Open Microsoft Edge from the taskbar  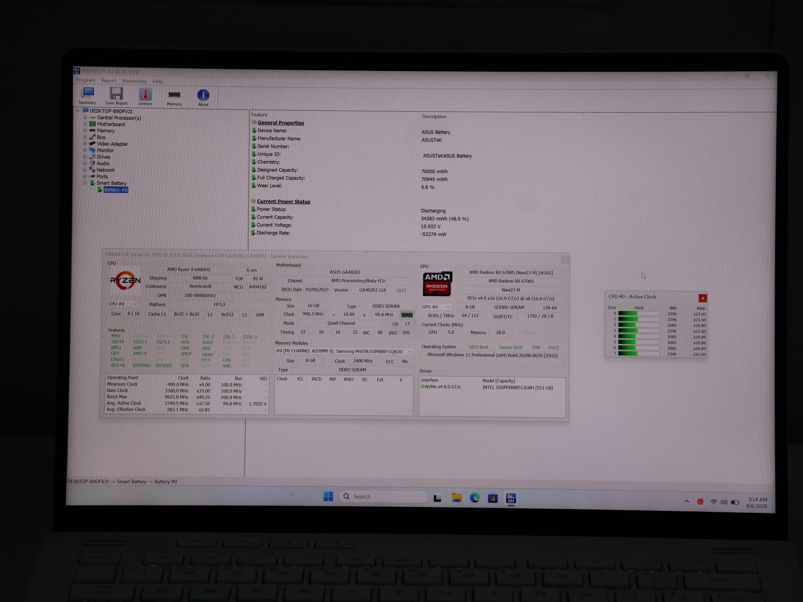pos(475,498)
